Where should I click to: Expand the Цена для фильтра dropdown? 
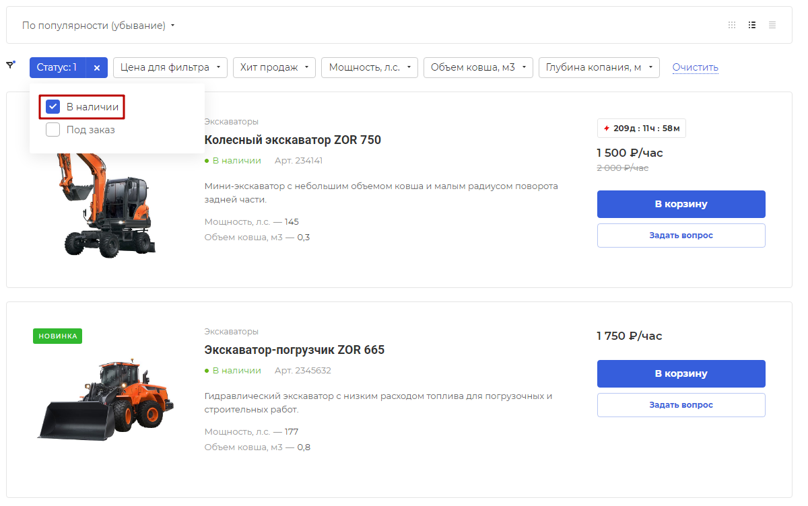pyautogui.click(x=170, y=67)
